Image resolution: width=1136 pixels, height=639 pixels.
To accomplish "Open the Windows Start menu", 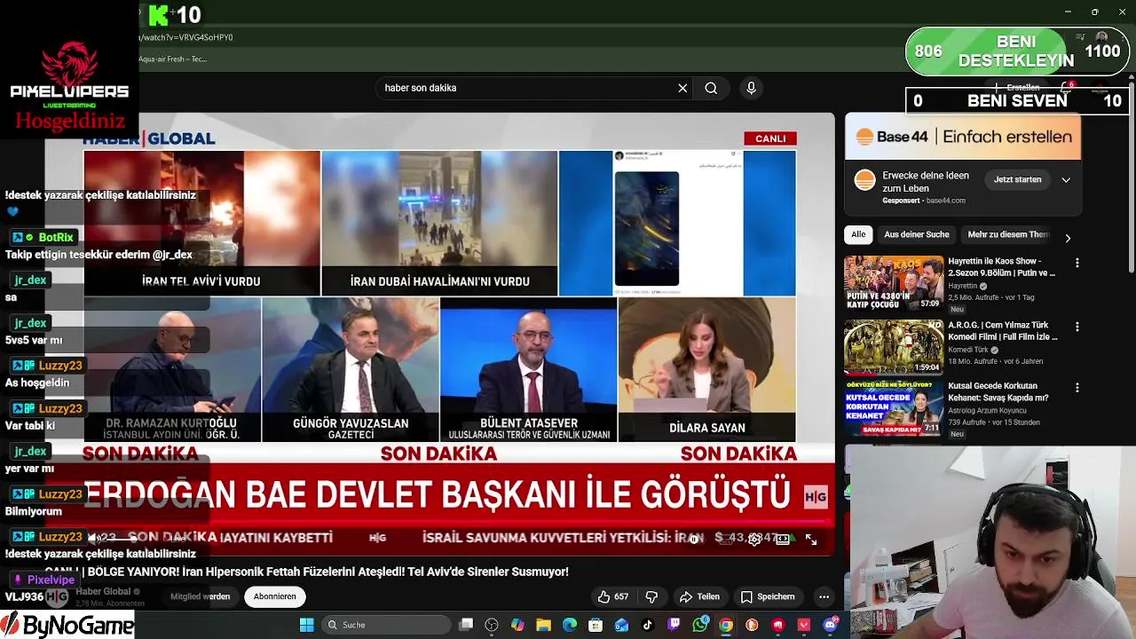I will (306, 625).
